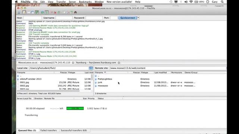239x134 pixels.
Task: Click the Quickconnect button
Action: click(x=128, y=18)
